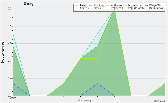Click the 4.2 y-axis value

[10, 43]
